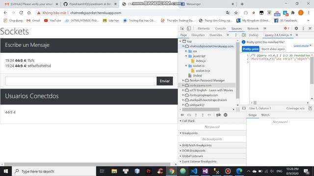Close the jquery-3.4.1.min.js tab
The image size is (314, 176).
click(x=291, y=35)
